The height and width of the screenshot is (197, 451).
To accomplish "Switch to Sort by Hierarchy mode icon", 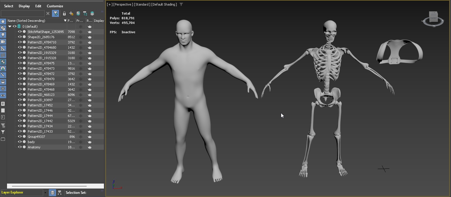I will point(60,193).
